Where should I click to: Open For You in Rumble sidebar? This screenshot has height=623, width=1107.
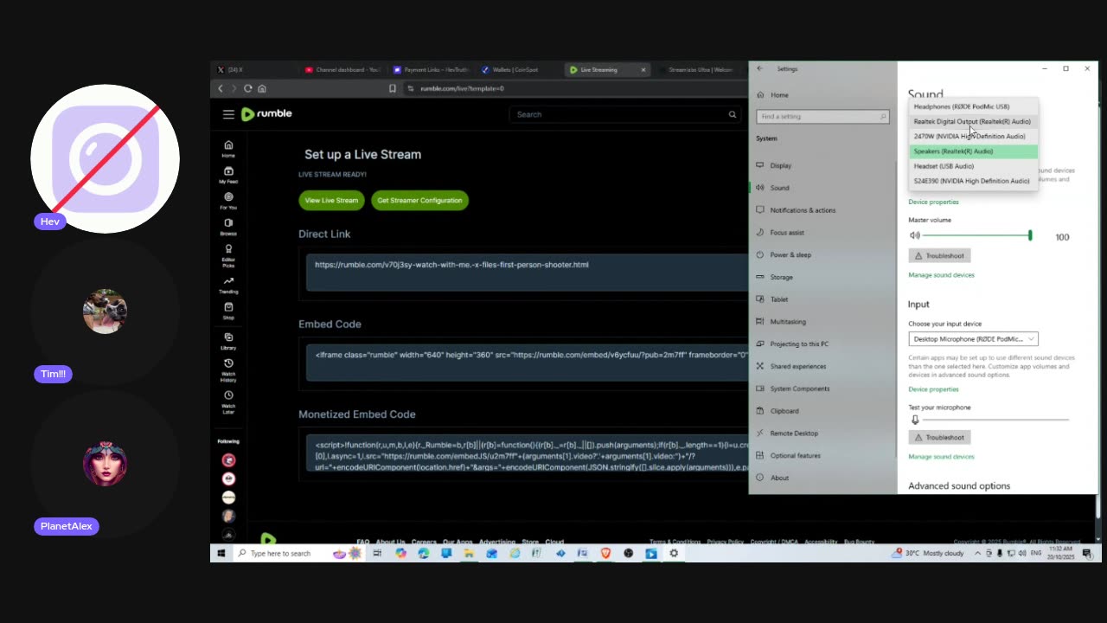(228, 201)
